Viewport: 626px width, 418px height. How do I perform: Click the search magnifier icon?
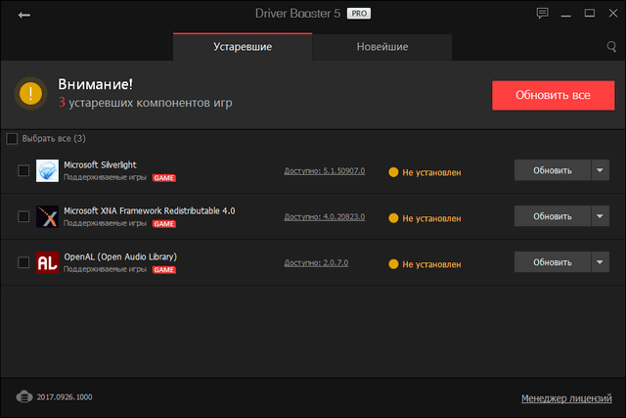pos(611,47)
